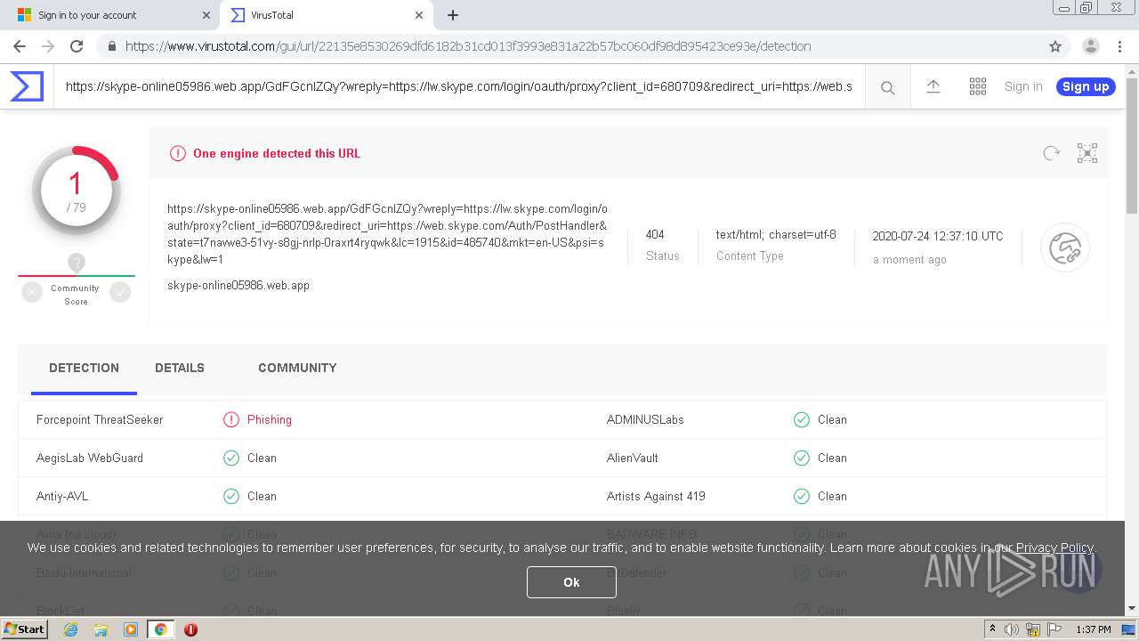
Task: Click the Sign up button
Action: [1086, 86]
